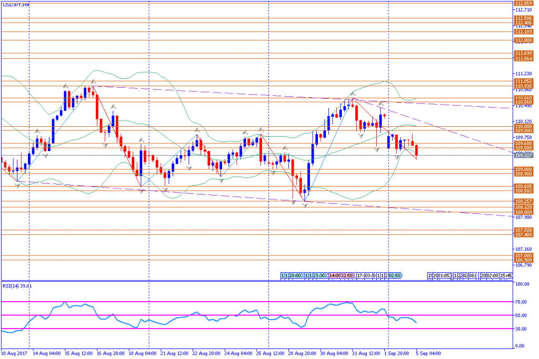Click the USDJPY,H4 chart title
The height and width of the screenshot is (359, 539).
[16, 4]
